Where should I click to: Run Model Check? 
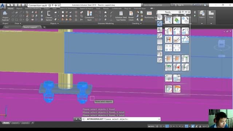tap(131, 16)
